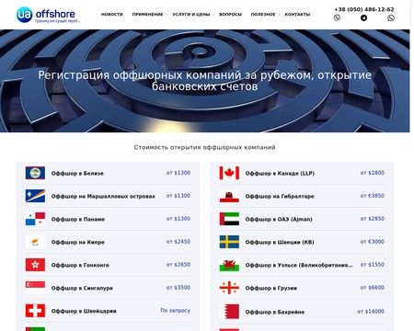Click the Gibraltar price от €3850
414x331 pixels.
[373, 196]
